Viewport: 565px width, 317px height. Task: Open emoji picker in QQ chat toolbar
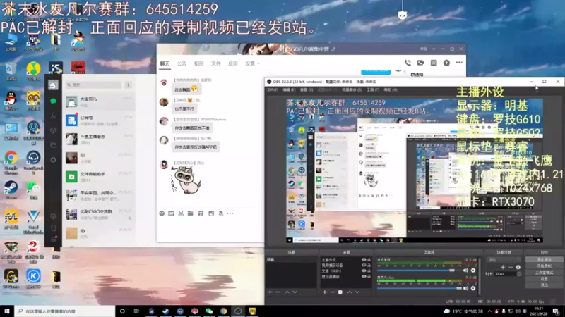click(162, 213)
